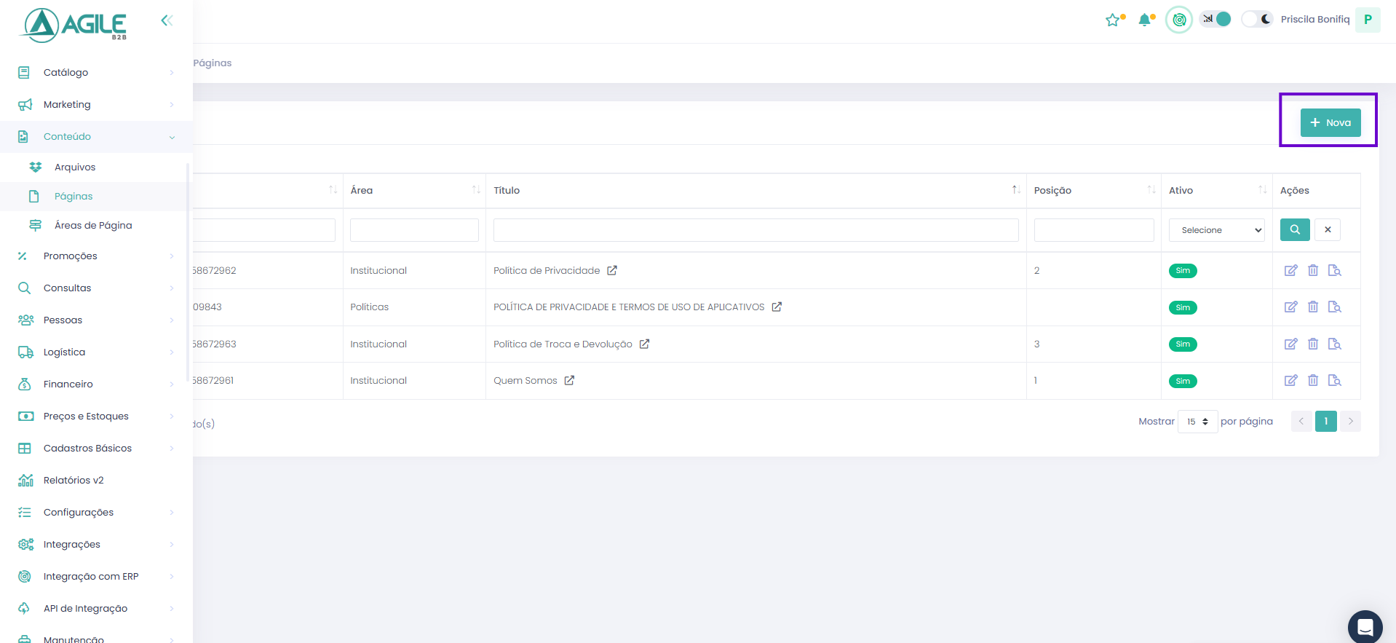Toggle dark mode moon switch
This screenshot has width=1396, height=643.
coord(1258,19)
